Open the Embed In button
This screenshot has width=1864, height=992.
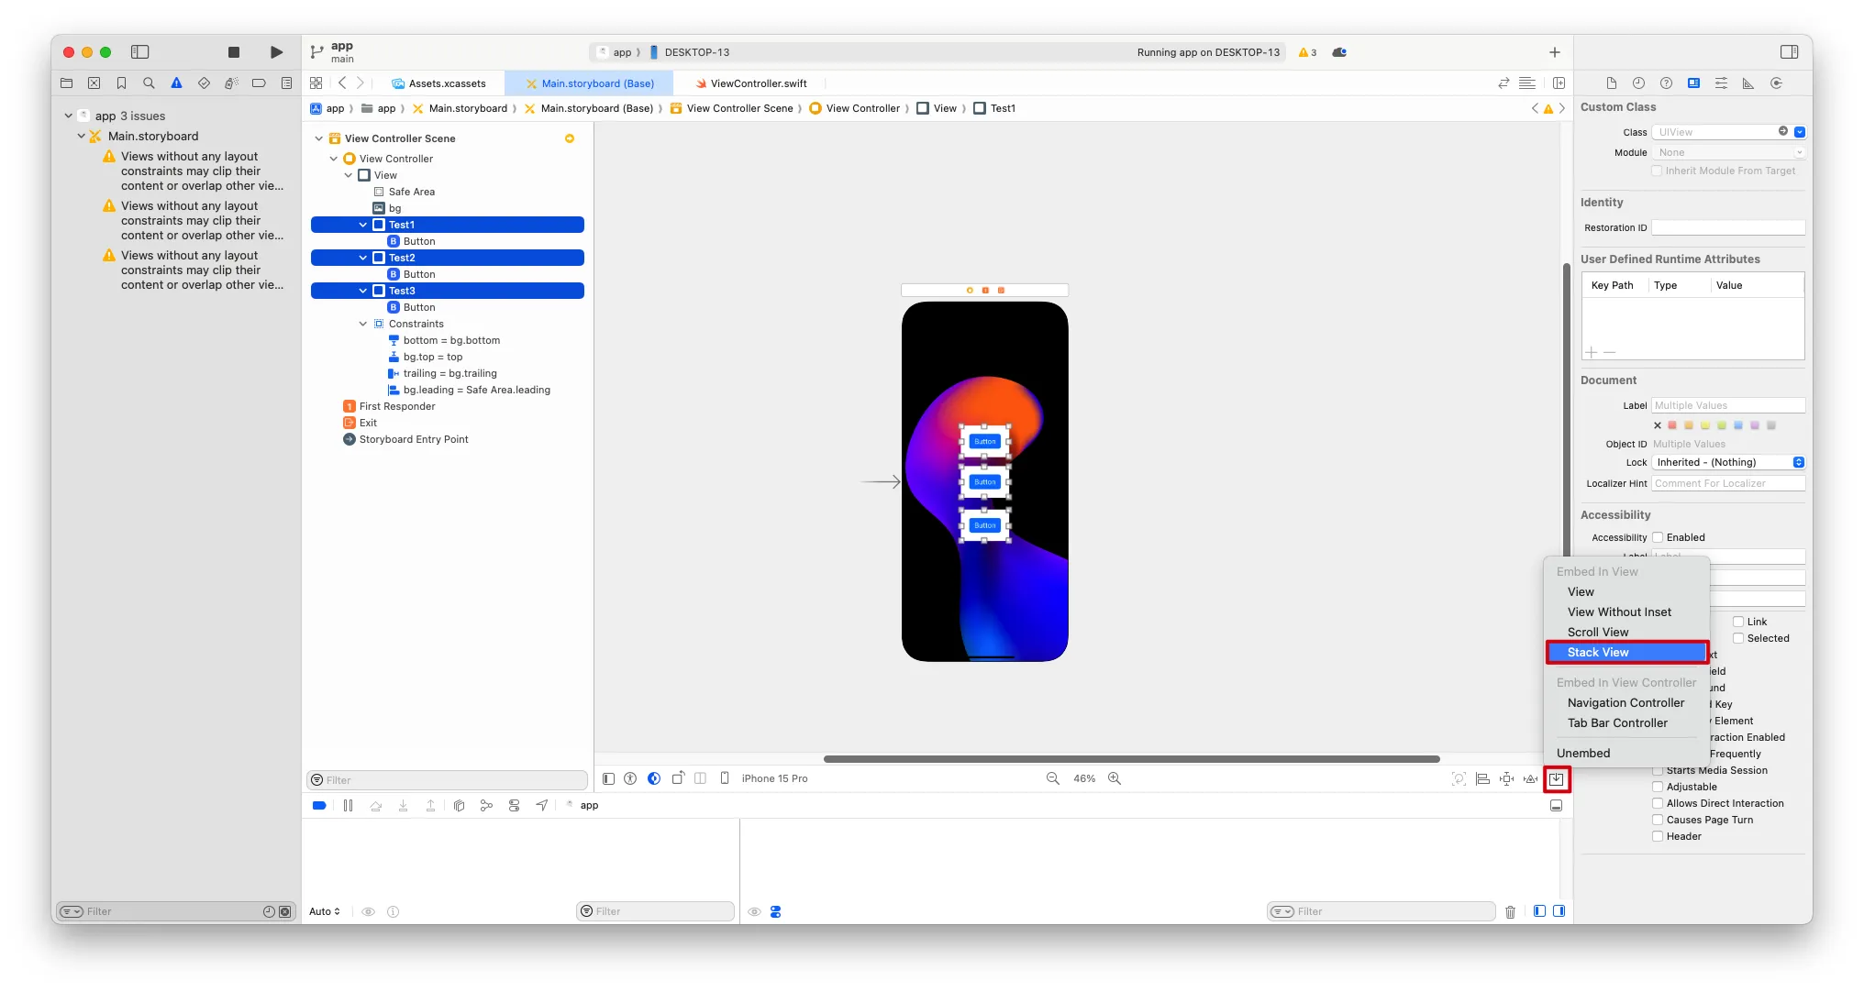[1557, 778]
